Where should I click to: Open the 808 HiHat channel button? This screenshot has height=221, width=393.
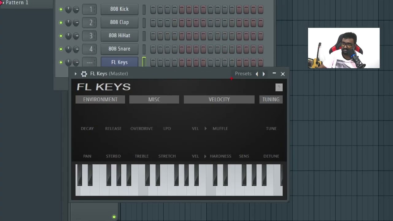[119, 36]
